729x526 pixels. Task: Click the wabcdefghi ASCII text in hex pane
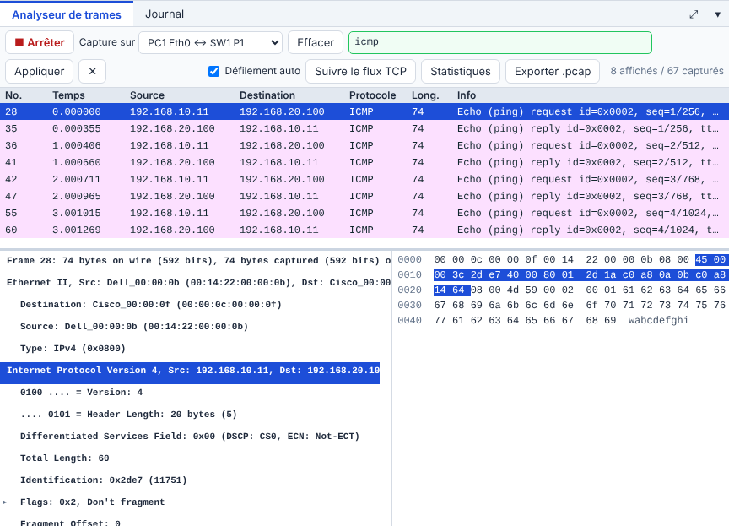tap(658, 321)
